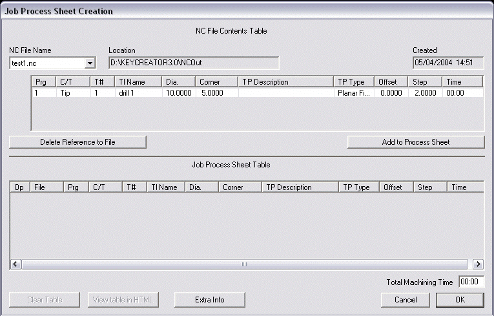Click Delete Reference to File button
The image size is (494, 316).
pos(78,142)
